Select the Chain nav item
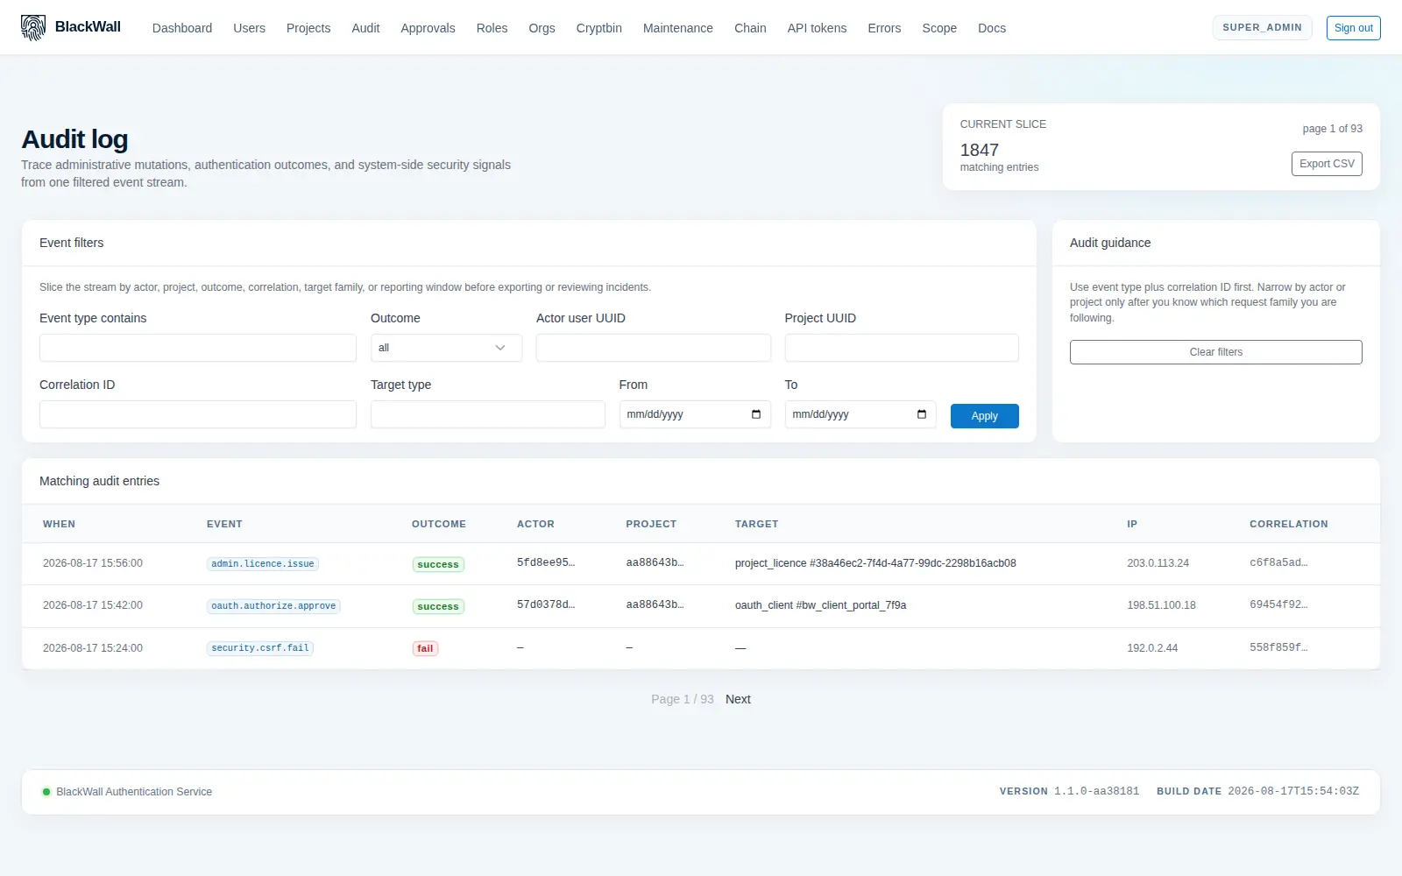The height and width of the screenshot is (876, 1402). point(750,28)
